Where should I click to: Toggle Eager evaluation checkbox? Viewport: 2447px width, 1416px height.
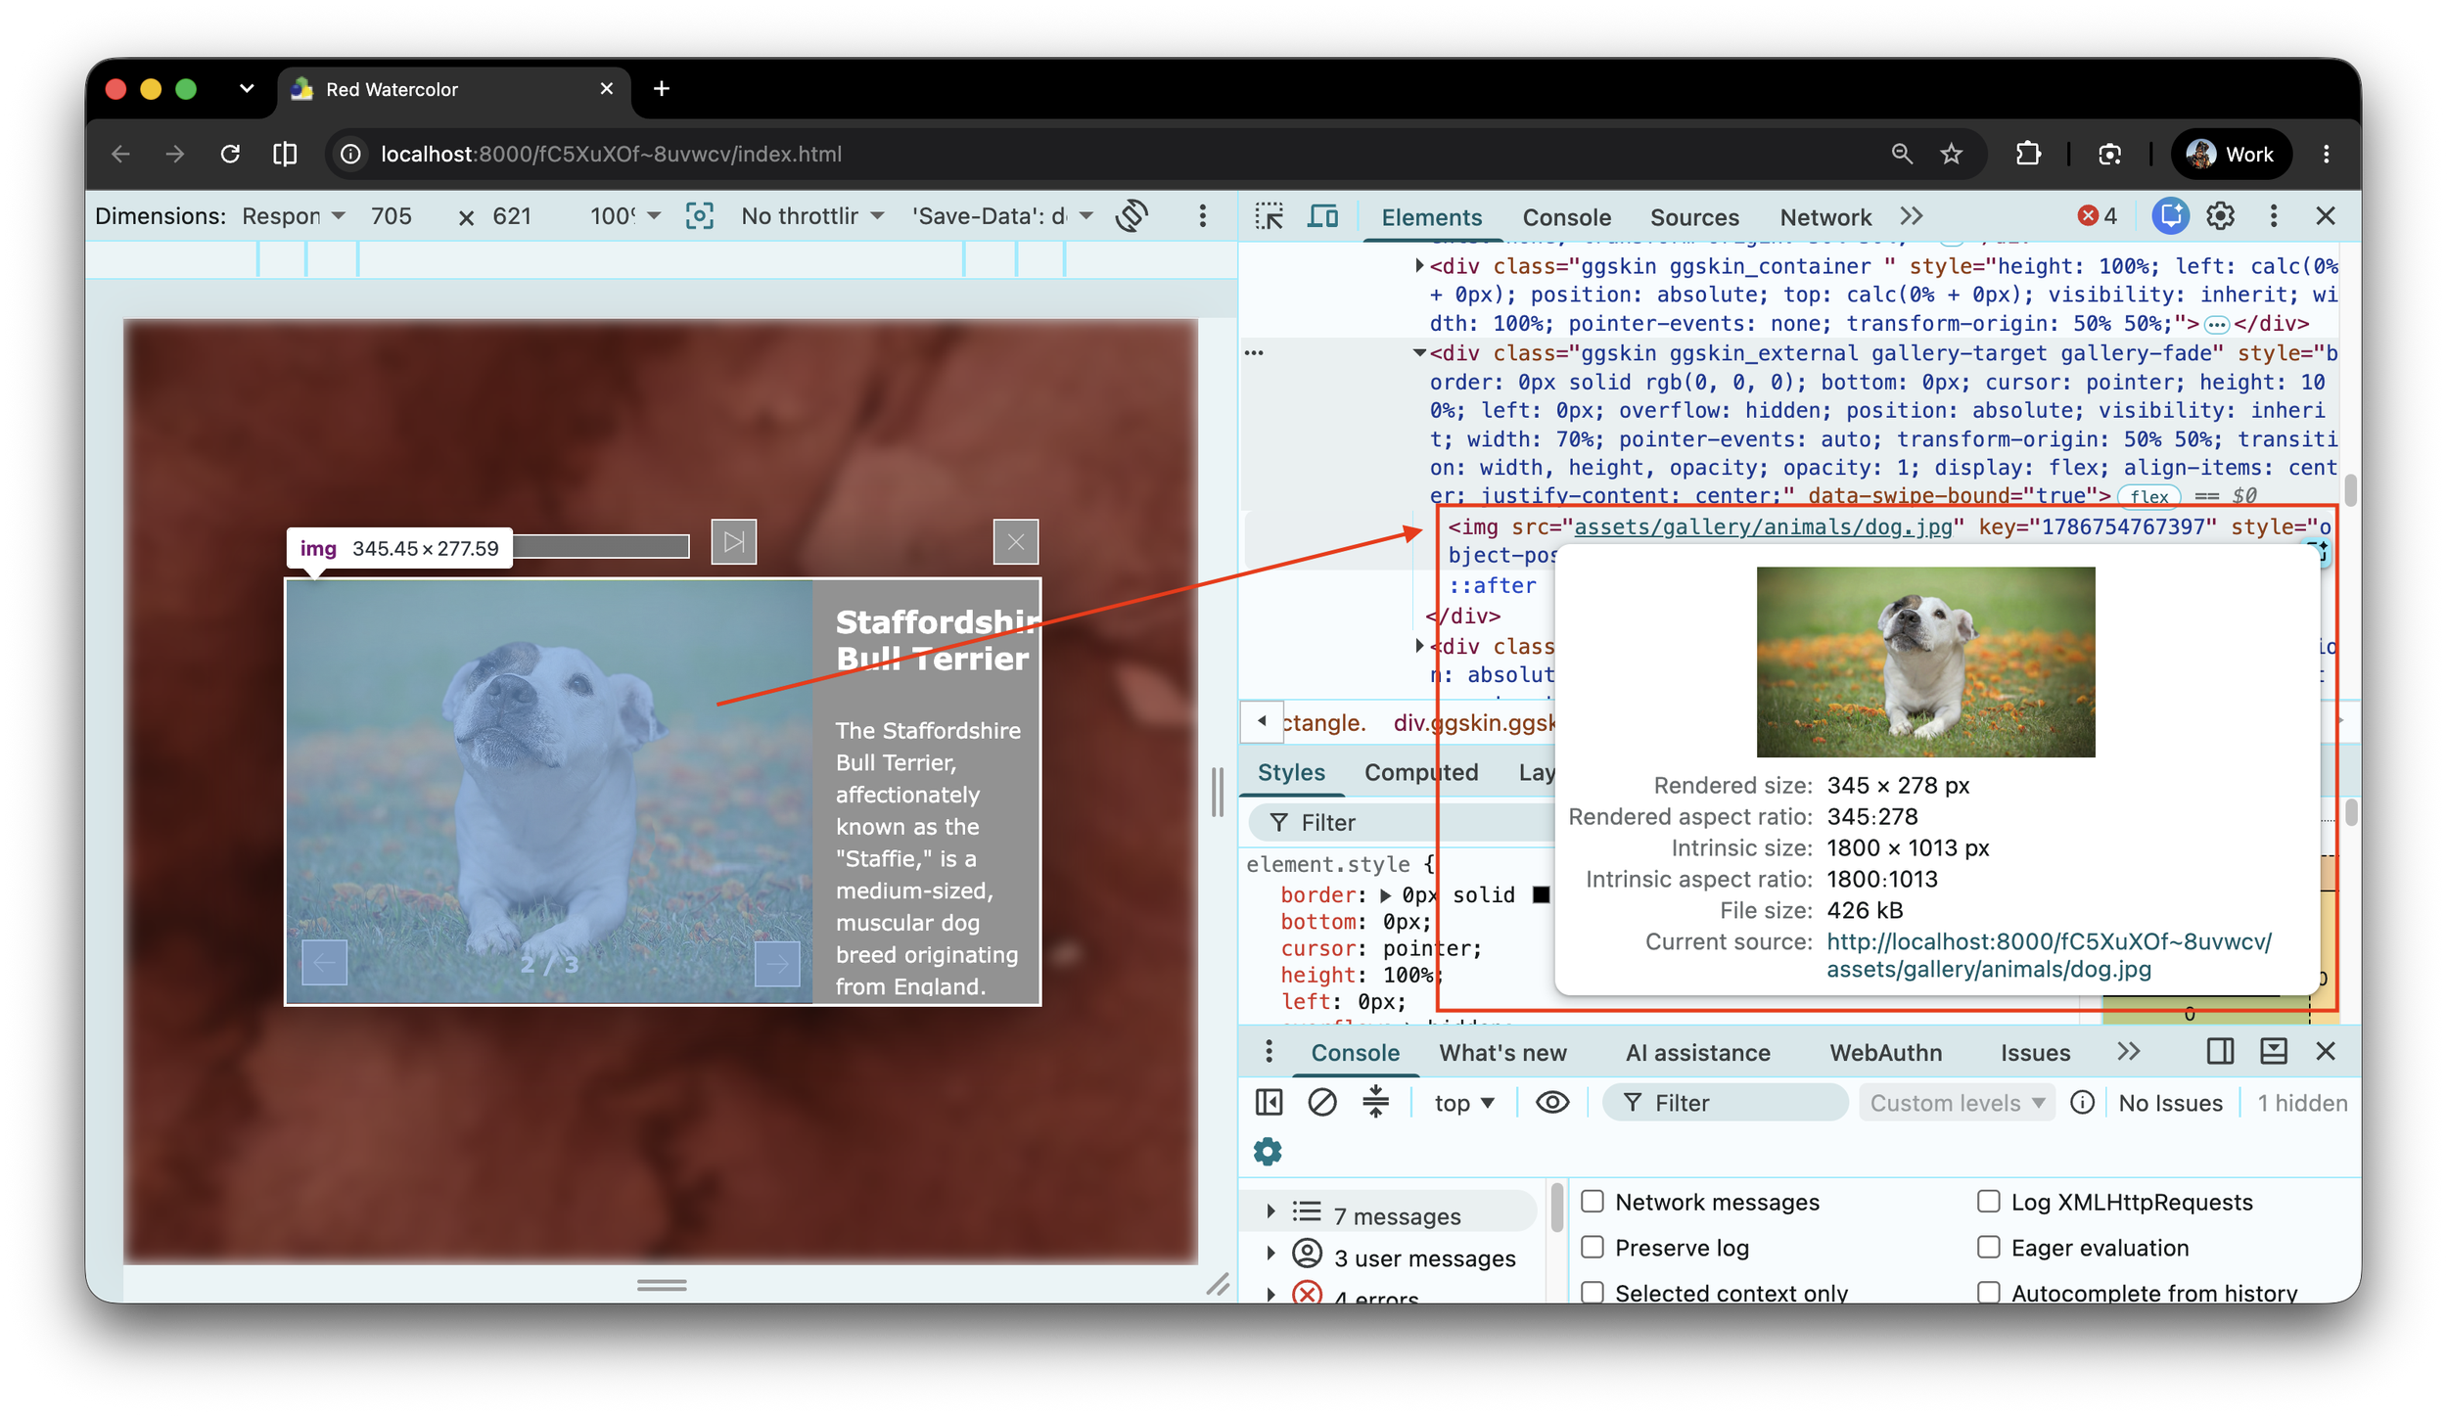pos(1988,1247)
